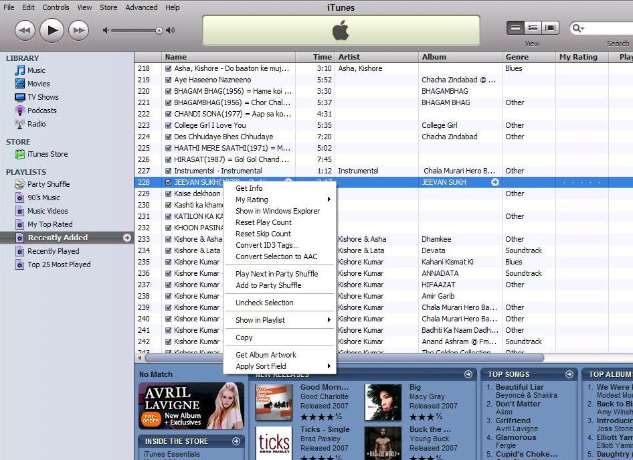Screen dimensions: 633x460
Task: Uncheck track 233 Kishore & Asha checkbox
Action: [x=169, y=239]
